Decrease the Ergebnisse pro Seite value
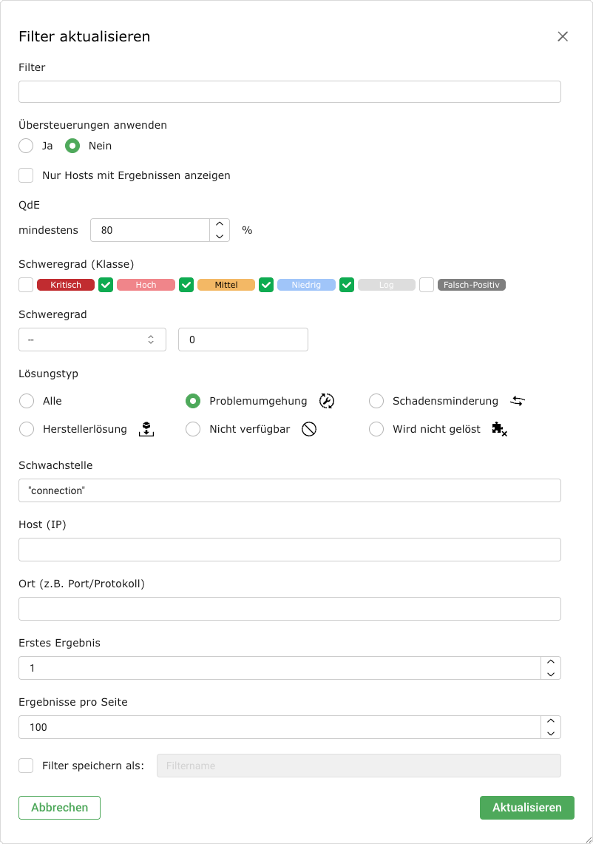 tap(551, 733)
